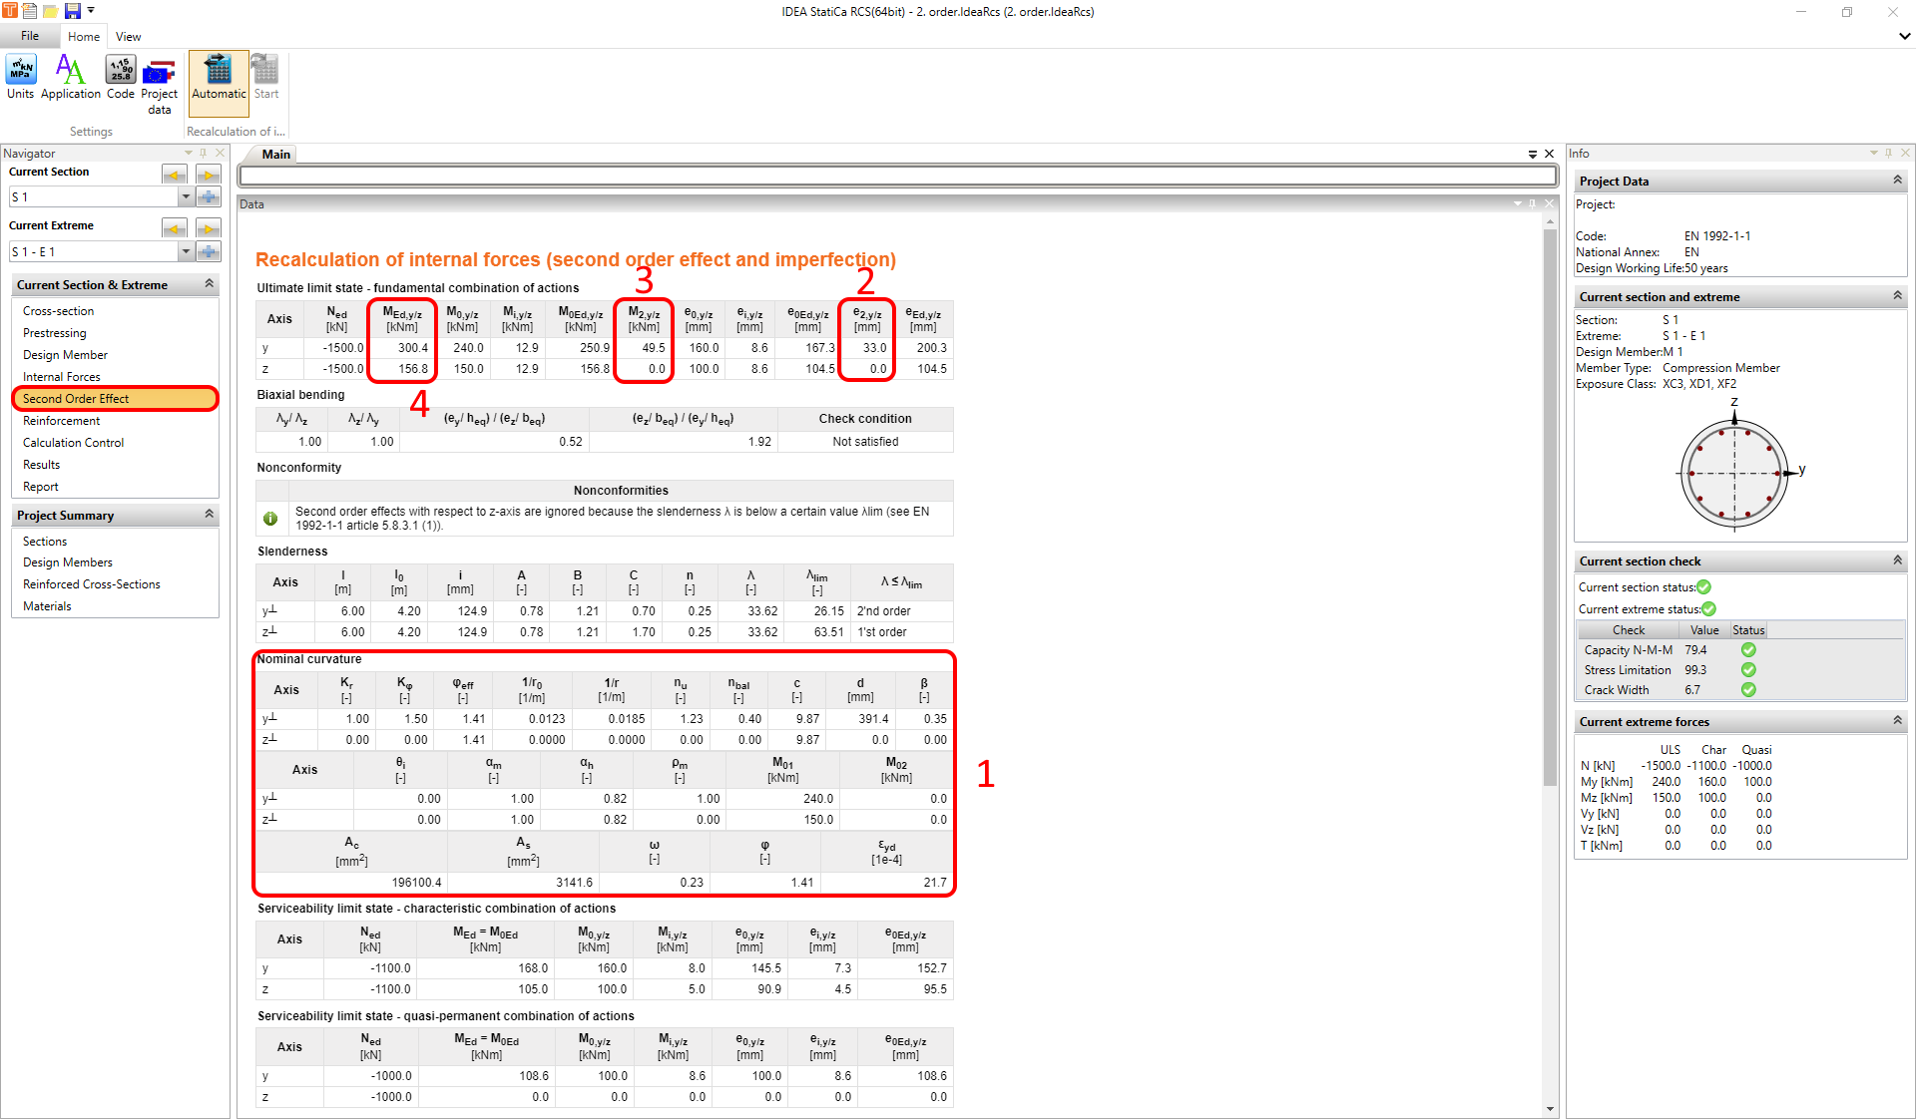Go to next Current Section arrow
Screen dimensions: 1916x1120
[x=208, y=175]
